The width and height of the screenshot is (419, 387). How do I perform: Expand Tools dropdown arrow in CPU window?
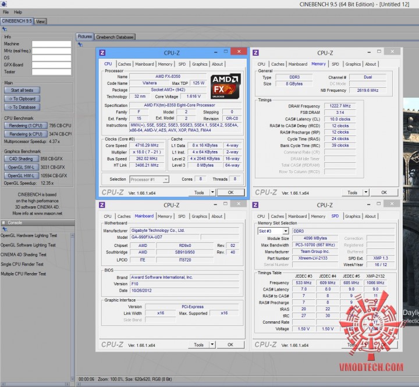213,192
